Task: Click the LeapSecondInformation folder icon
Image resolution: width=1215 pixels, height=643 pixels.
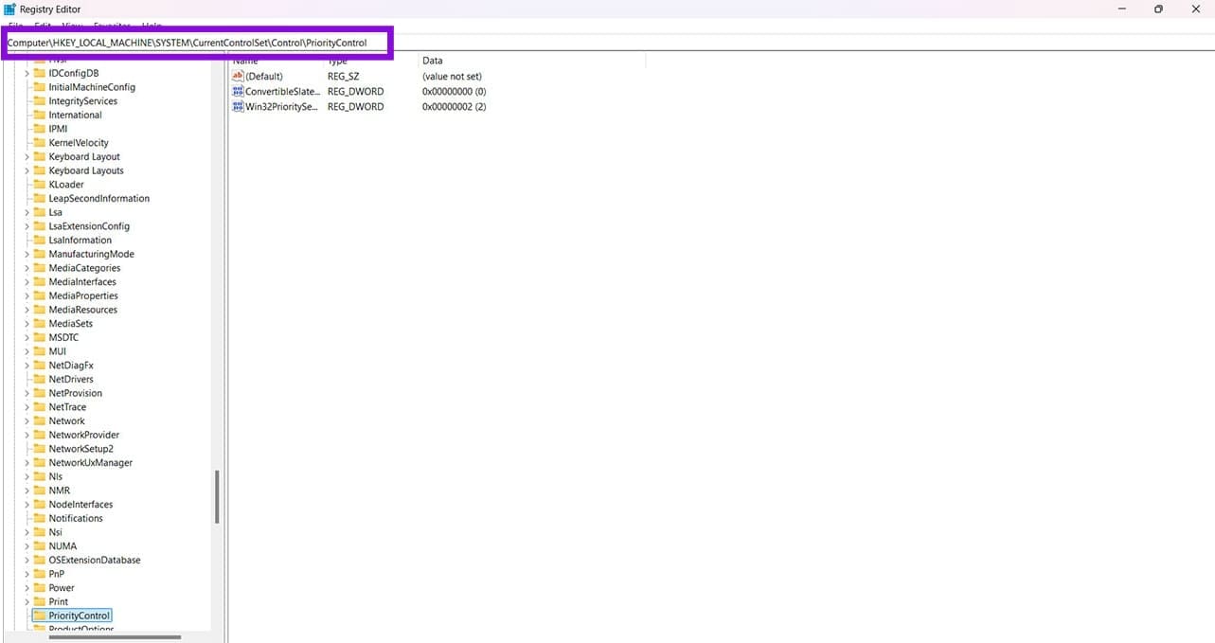Action: [40, 198]
